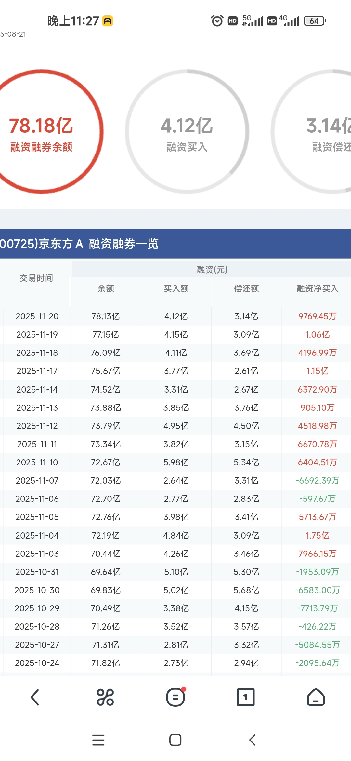Tap the 4.95亿 buy amount cell
This screenshot has height=761, width=351.
point(176,426)
